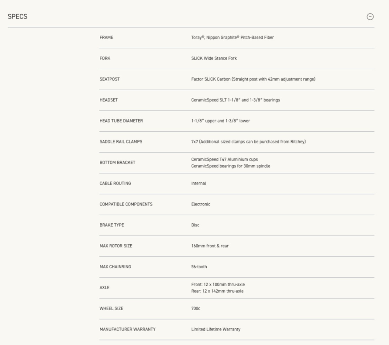The image size is (389, 345).
Task: Click the FRAME spec label
Action: coord(106,37)
